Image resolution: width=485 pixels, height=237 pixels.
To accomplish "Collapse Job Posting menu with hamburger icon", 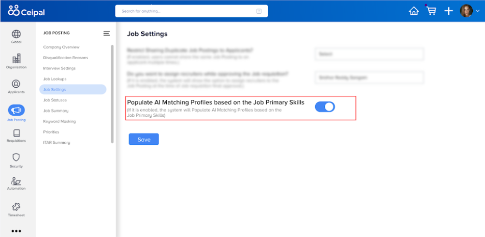I will click(x=107, y=33).
